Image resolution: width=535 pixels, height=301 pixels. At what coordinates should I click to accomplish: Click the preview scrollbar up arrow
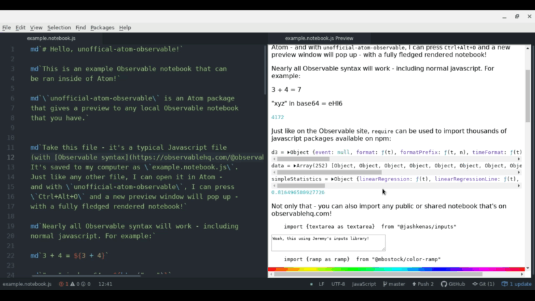527,48
